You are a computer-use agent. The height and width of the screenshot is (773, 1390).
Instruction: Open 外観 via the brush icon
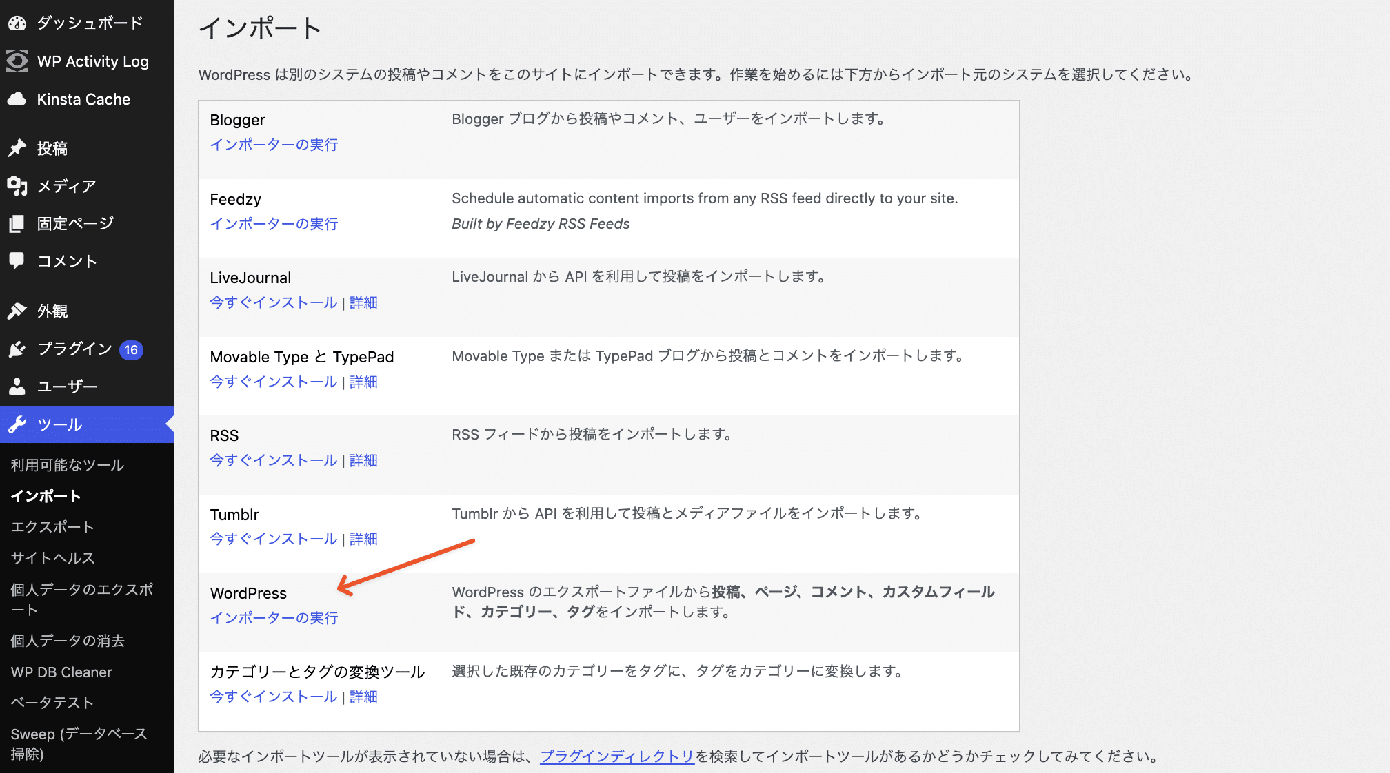click(x=17, y=311)
